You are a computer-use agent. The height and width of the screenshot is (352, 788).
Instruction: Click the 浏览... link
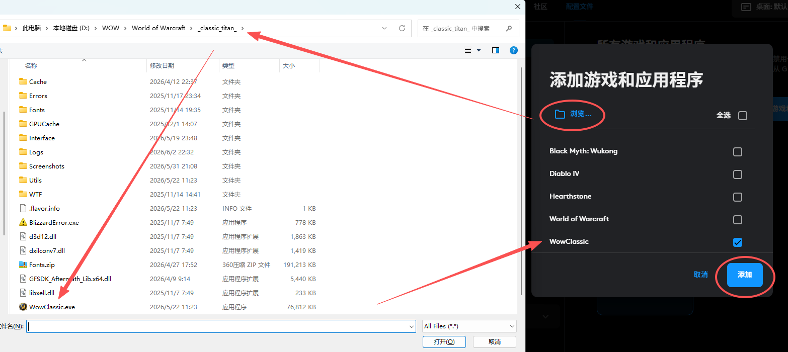tap(581, 114)
